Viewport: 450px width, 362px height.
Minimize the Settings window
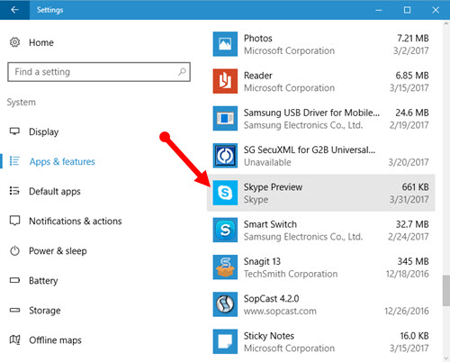[379, 10]
